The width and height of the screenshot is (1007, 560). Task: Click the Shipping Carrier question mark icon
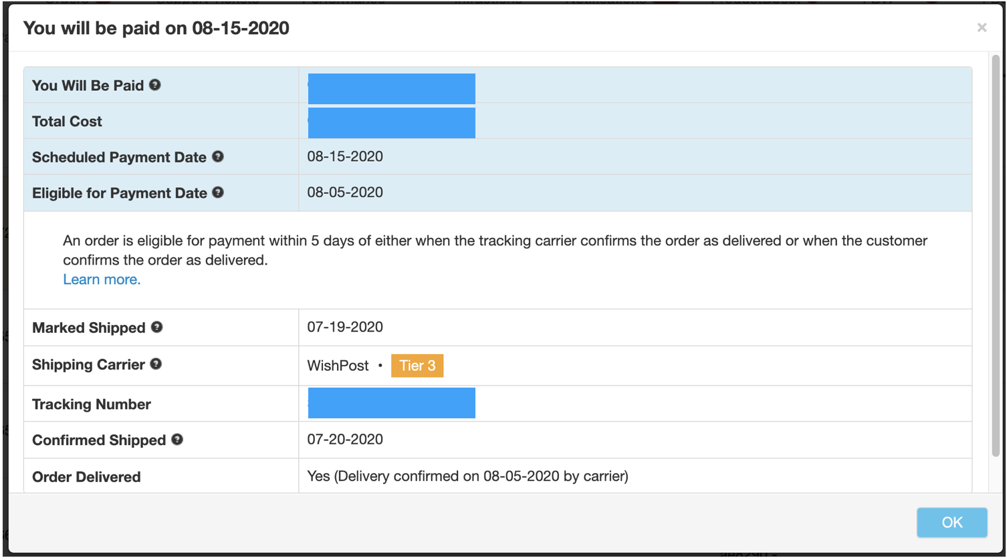[x=156, y=364]
